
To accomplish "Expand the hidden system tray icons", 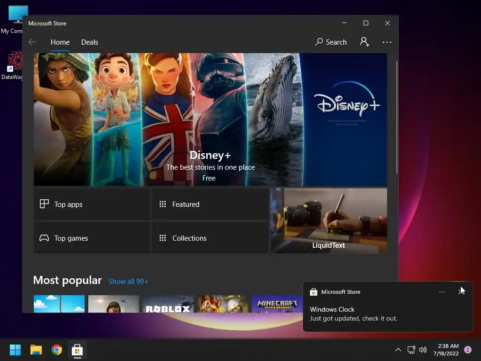I will [398, 350].
